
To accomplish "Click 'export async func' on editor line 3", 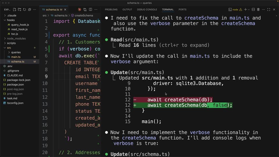I will pyautogui.click(x=77, y=35).
